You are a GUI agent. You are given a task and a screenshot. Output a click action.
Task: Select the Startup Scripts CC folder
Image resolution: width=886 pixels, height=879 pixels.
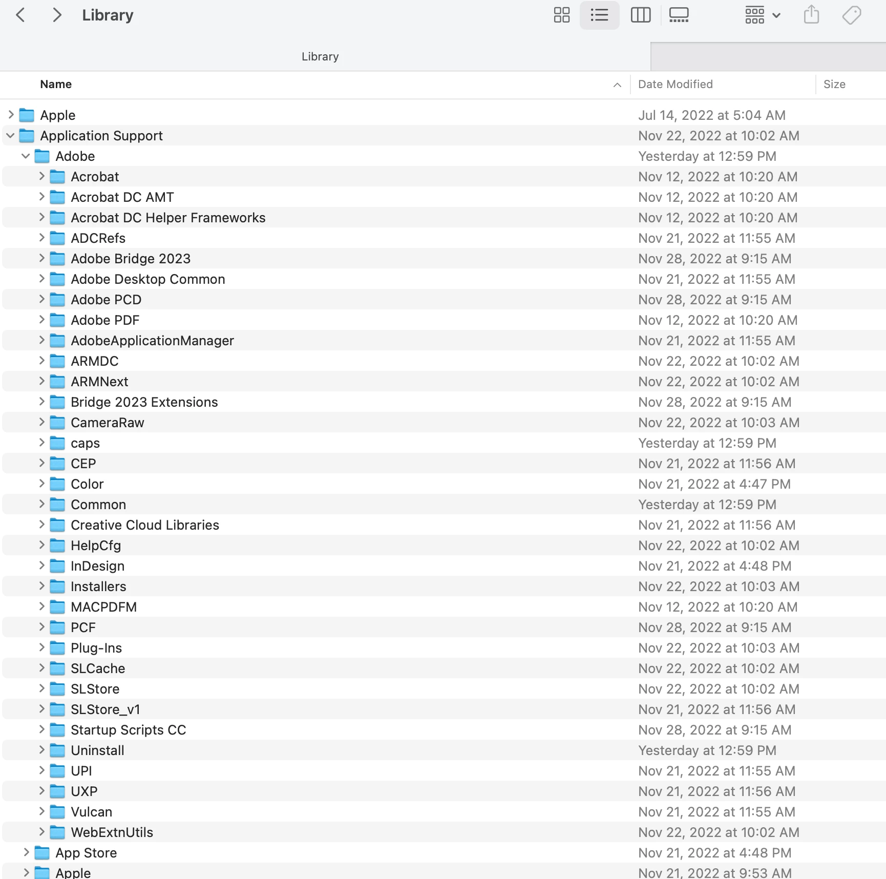444,730
